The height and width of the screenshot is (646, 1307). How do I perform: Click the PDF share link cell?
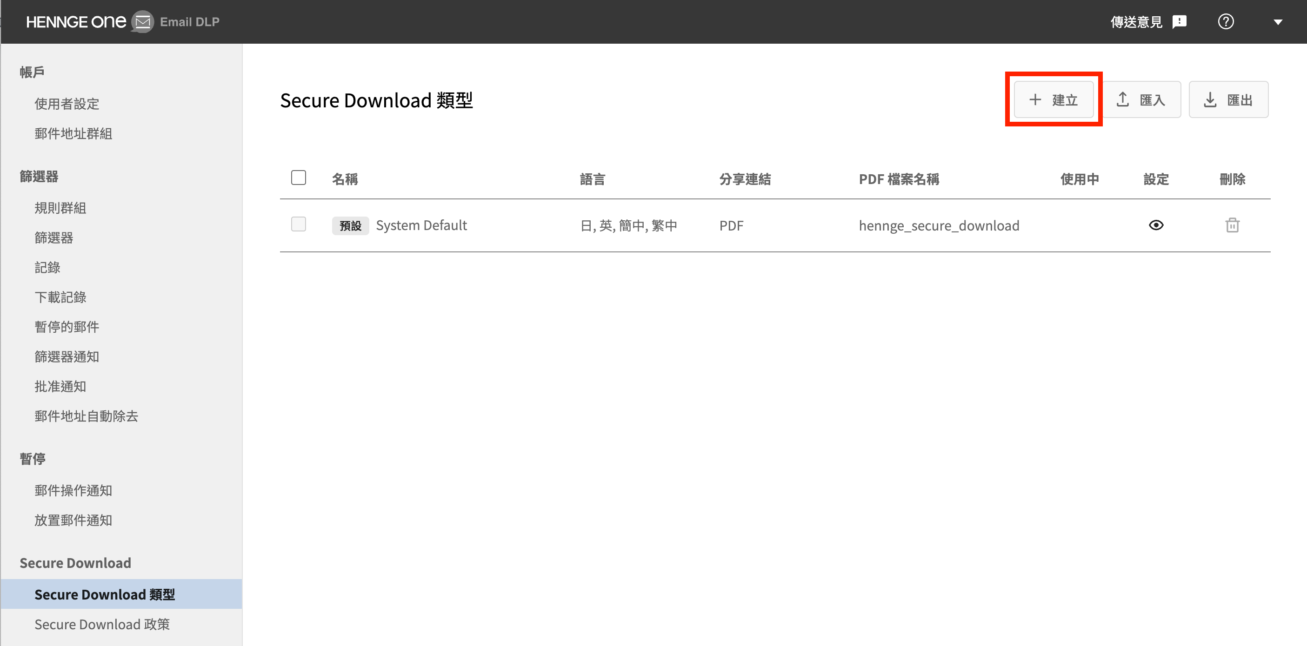(731, 226)
